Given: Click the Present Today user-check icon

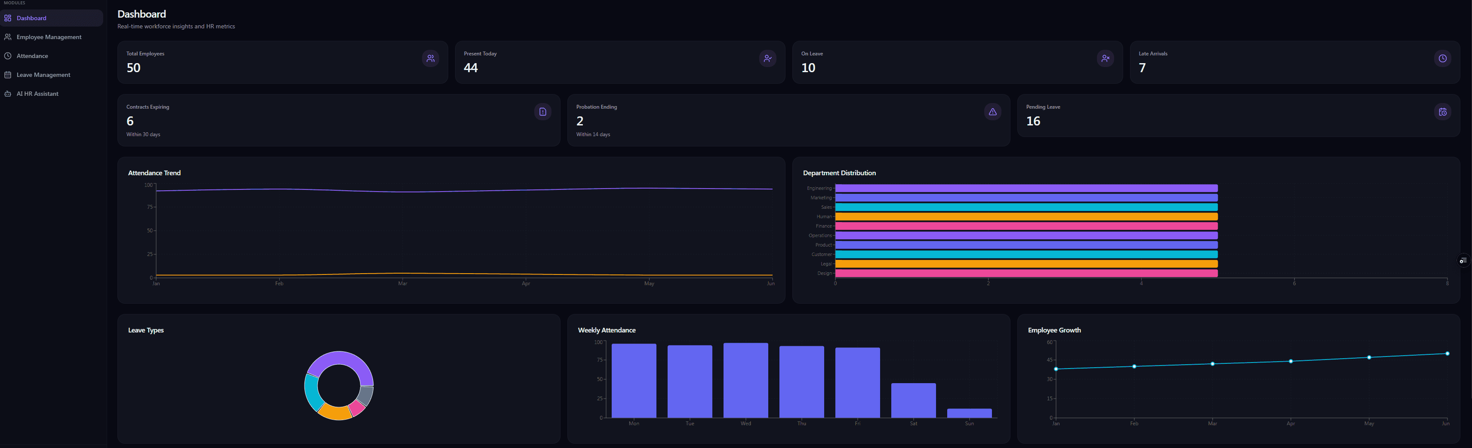Looking at the screenshot, I should [x=767, y=58].
